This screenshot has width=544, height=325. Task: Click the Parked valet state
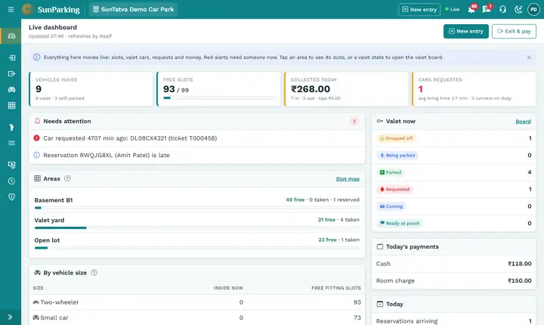coord(391,172)
